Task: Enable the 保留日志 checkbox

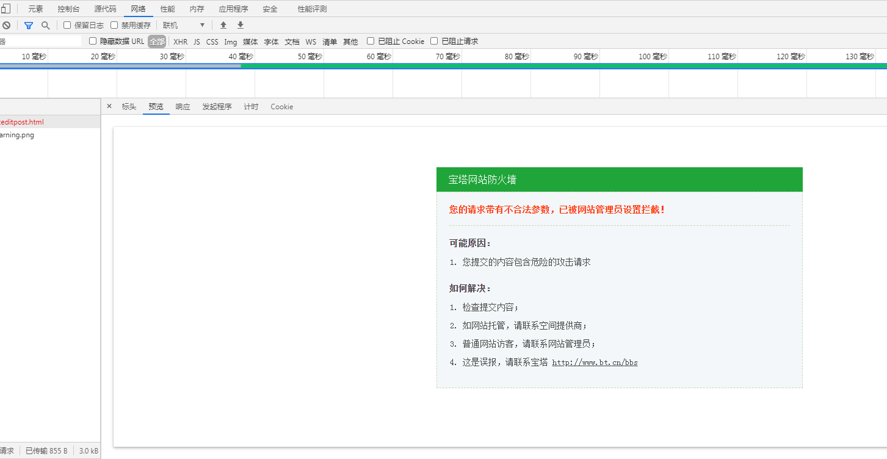Action: click(67, 25)
